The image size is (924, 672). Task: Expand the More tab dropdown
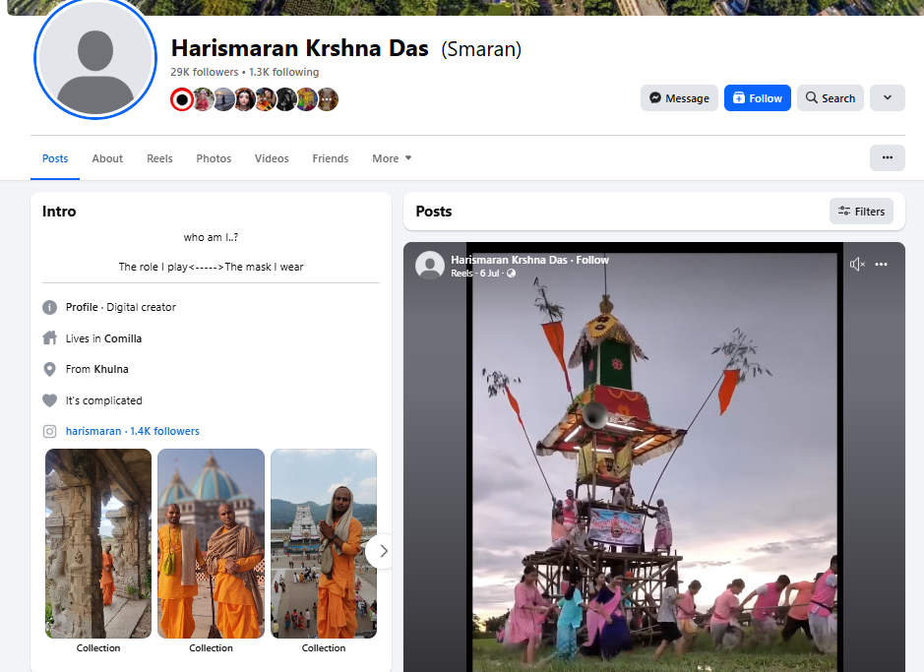pos(392,158)
